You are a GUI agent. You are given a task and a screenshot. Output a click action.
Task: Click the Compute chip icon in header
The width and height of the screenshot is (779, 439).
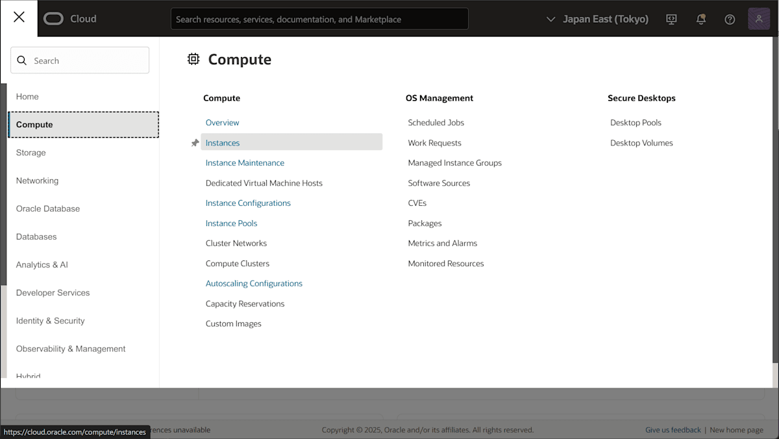(193, 59)
